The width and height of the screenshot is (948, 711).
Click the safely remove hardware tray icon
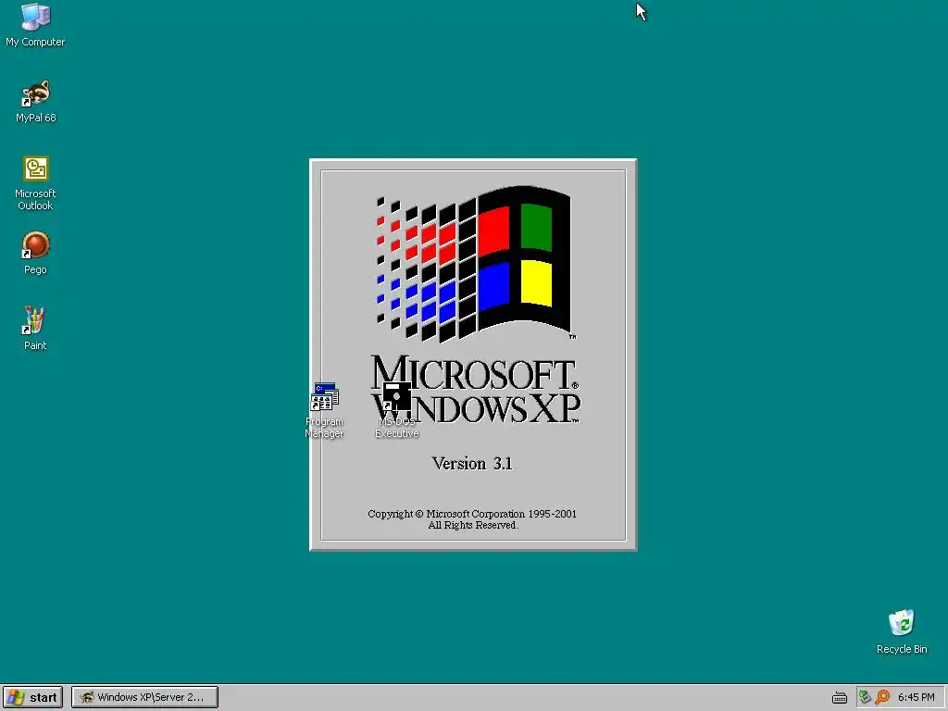865,697
